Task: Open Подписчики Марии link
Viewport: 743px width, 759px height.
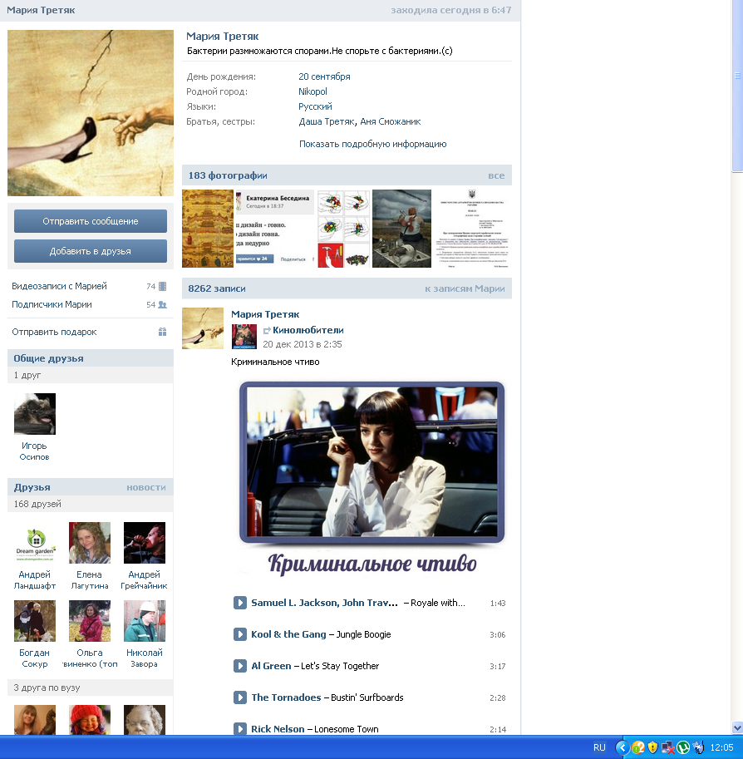Action: point(52,304)
